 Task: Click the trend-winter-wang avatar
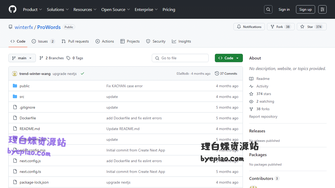click(x=15, y=74)
